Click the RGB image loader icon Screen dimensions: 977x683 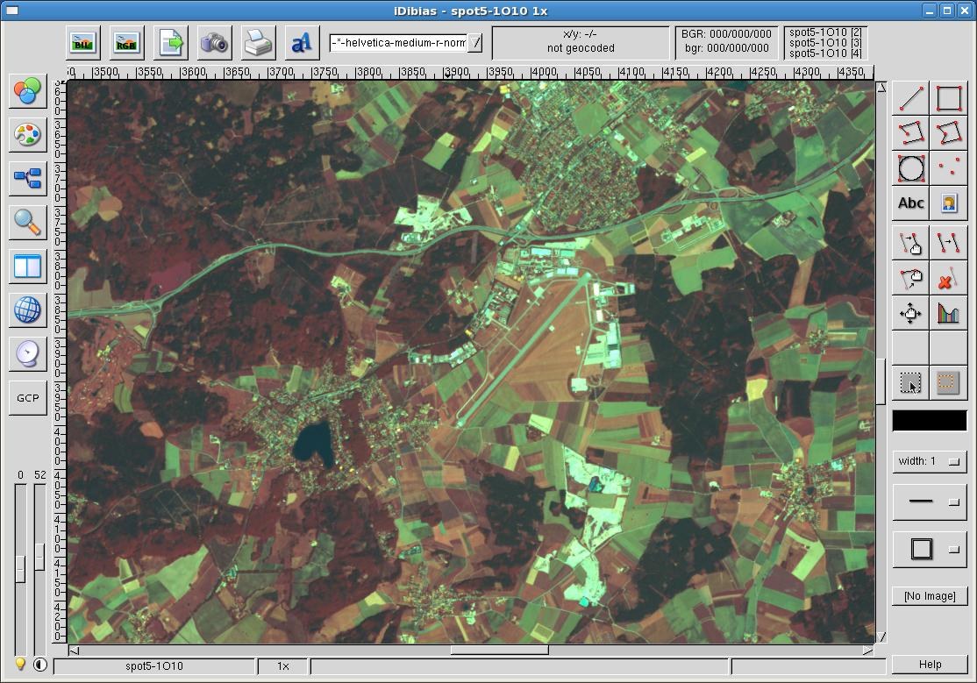click(x=127, y=43)
